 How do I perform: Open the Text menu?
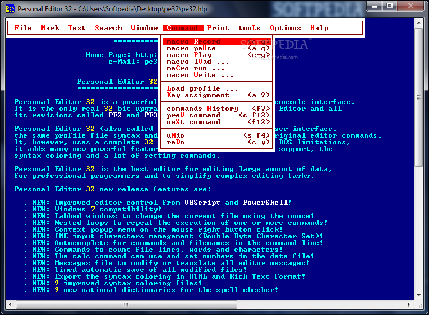(77, 28)
